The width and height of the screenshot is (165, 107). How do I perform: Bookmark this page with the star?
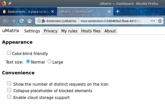tap(160, 21)
